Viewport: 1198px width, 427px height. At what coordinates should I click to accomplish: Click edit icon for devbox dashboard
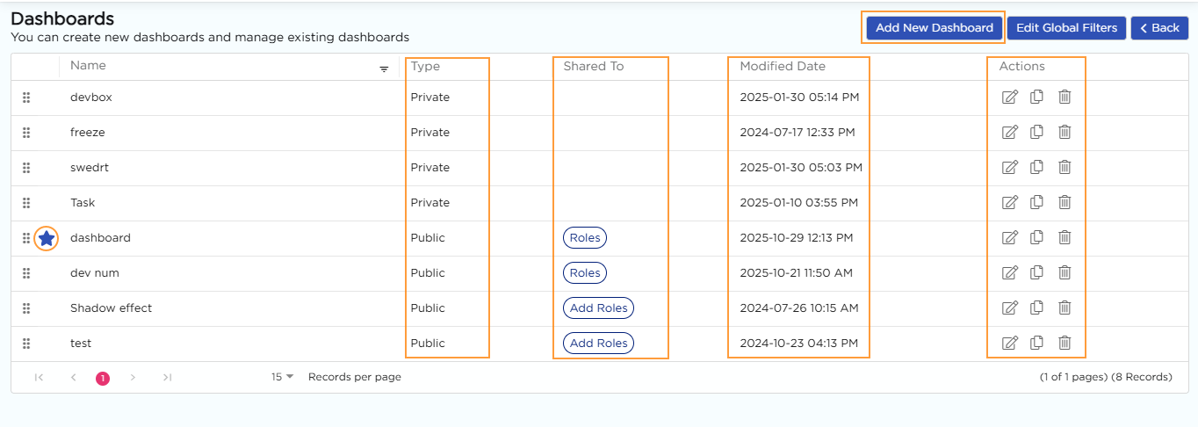click(x=1009, y=97)
